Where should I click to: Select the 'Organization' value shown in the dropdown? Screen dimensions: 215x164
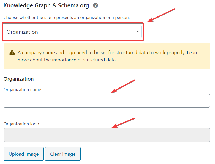(x=22, y=32)
